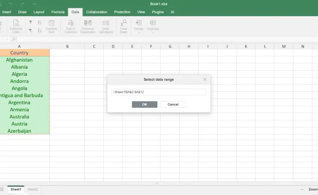Viewport: 318px width, 195px height.
Task: Select the Algeria cell
Action: (x=25, y=74)
